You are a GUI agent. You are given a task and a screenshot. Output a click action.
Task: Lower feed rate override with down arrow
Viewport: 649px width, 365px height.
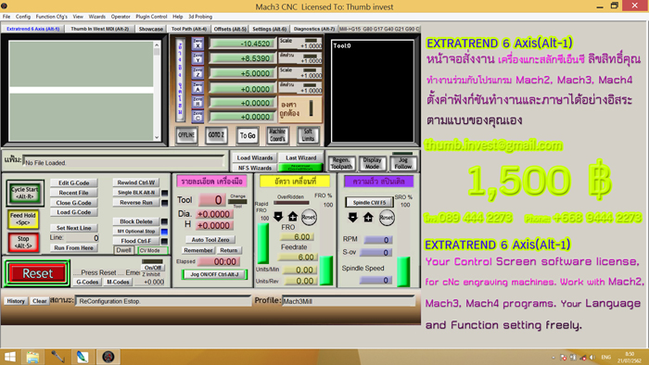pyautogui.click(x=278, y=217)
